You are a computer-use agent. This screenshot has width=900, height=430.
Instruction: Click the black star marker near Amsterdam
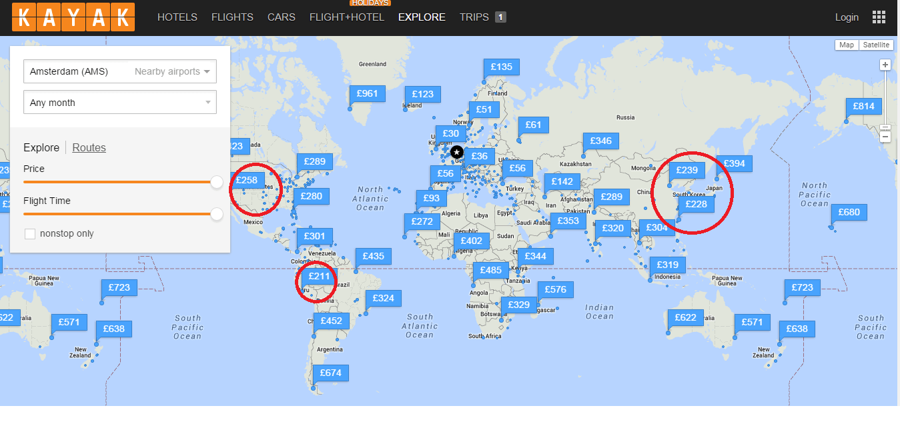[x=456, y=152]
